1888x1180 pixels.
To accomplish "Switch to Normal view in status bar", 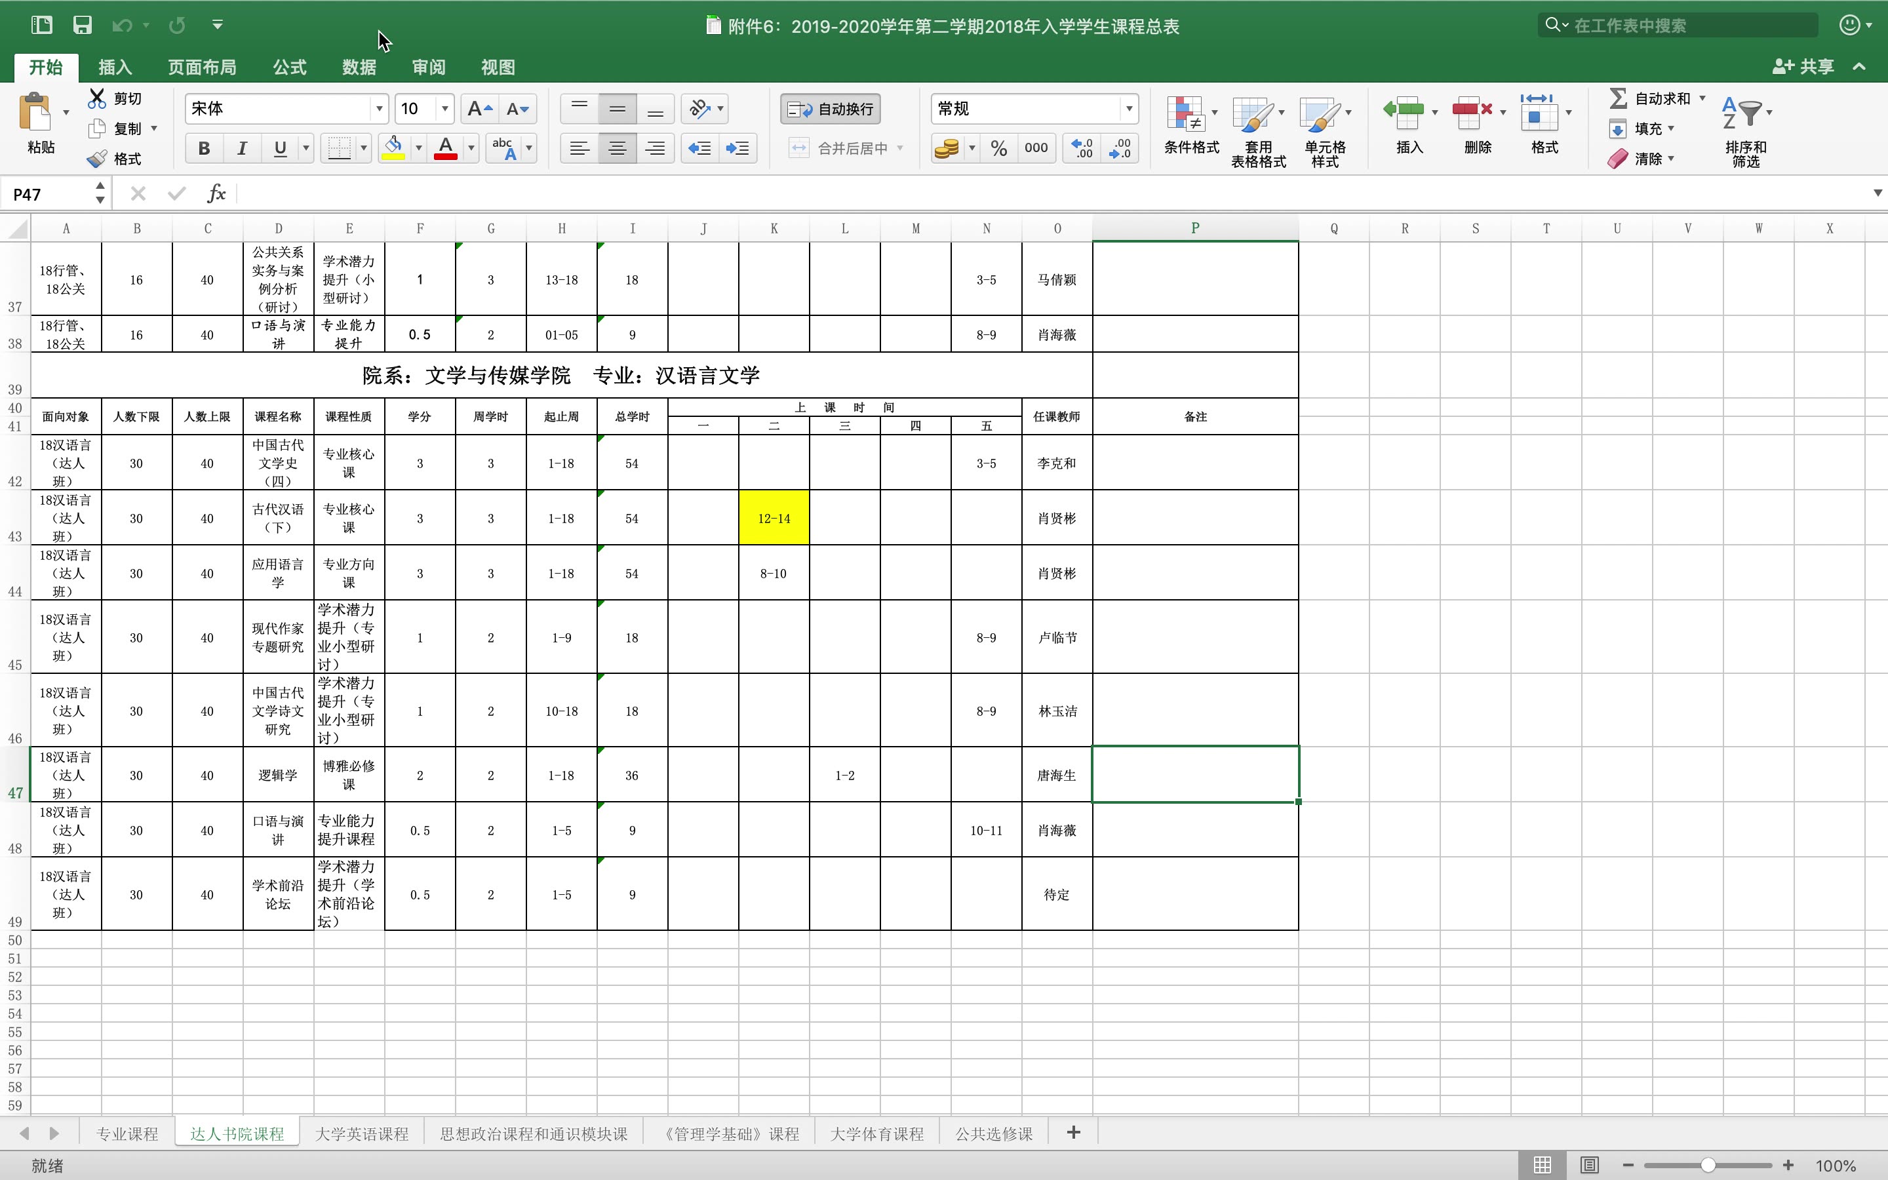I will (x=1543, y=1165).
